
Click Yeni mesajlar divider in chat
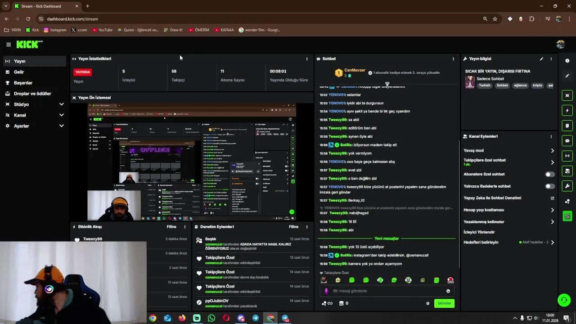[387, 238]
